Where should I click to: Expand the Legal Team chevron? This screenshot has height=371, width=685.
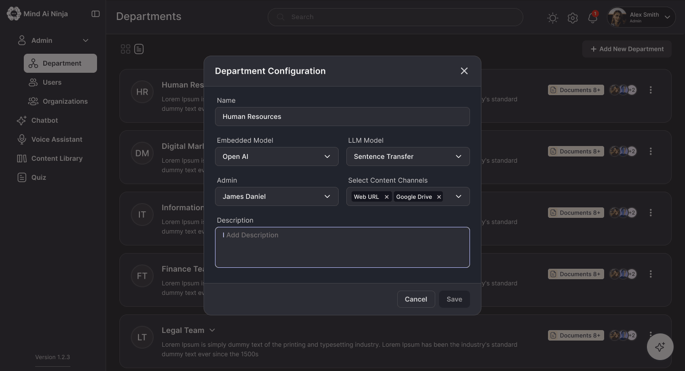tap(212, 330)
